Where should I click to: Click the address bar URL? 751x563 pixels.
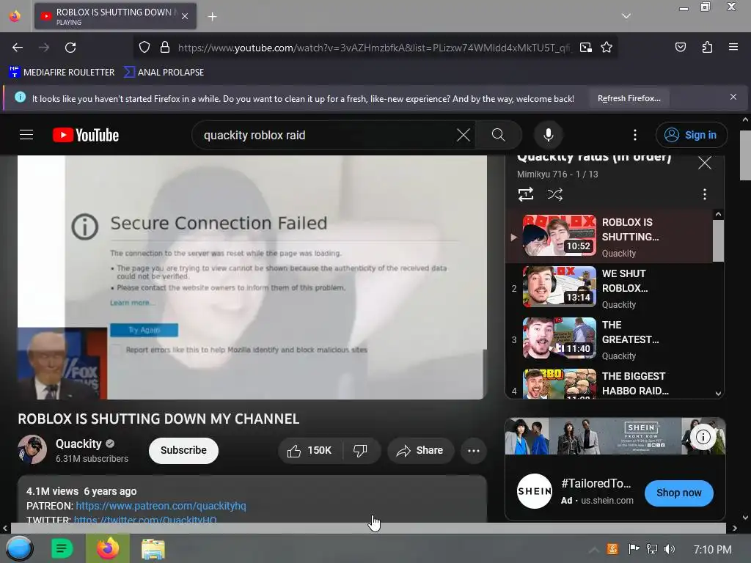[373, 48]
